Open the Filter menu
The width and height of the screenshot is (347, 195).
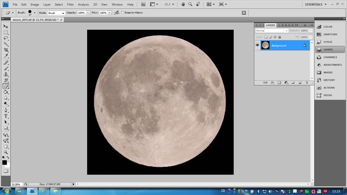click(x=70, y=4)
